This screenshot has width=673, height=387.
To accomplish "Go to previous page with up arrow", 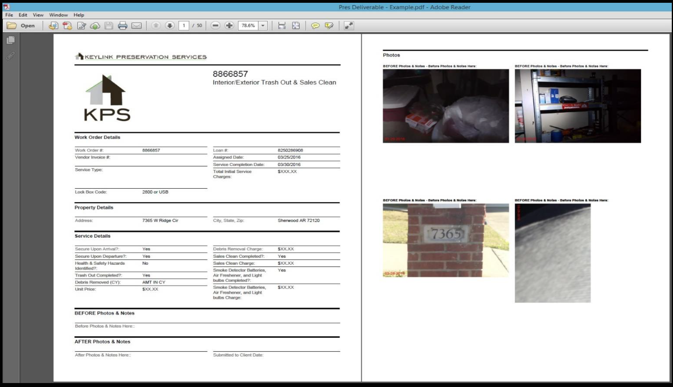I will [x=156, y=25].
